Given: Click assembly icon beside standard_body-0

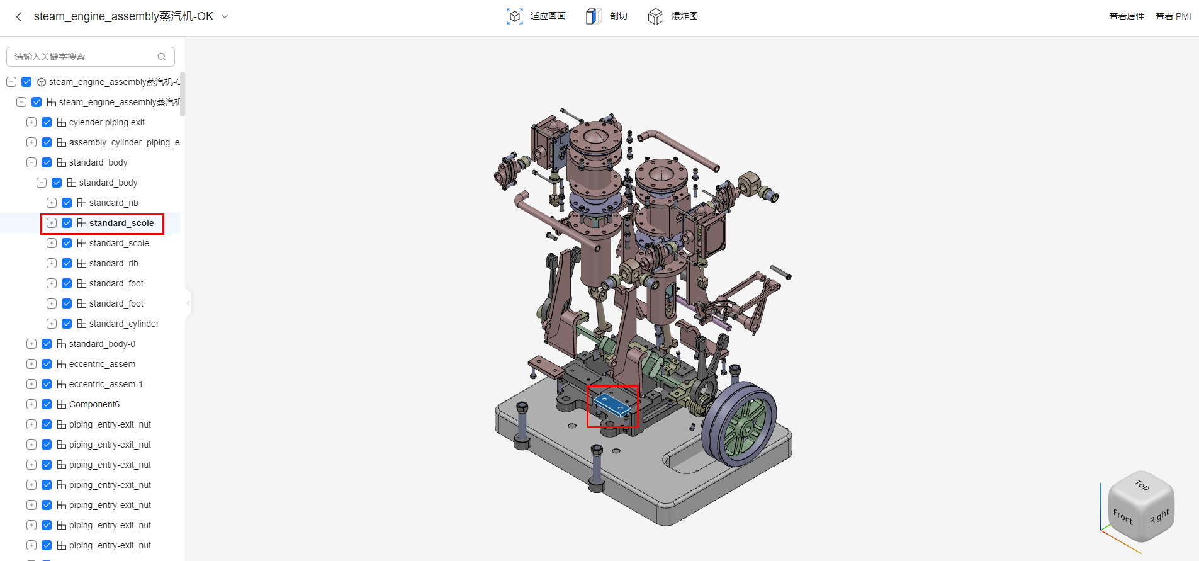Looking at the screenshot, I should click(62, 344).
